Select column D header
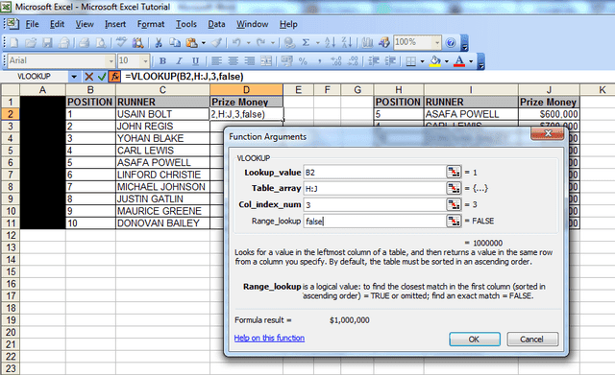Viewport: 615px width, 375px height. 246,89
